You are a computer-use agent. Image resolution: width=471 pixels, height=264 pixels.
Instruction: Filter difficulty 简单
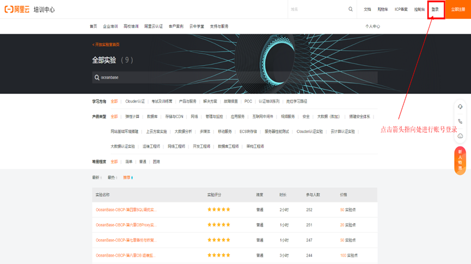pos(129,162)
